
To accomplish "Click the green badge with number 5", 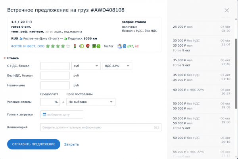I will coord(98,46).
